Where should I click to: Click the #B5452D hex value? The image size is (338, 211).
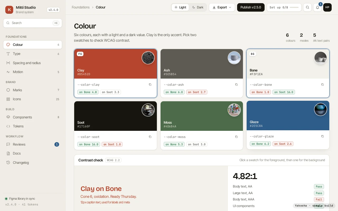coord(84,74)
